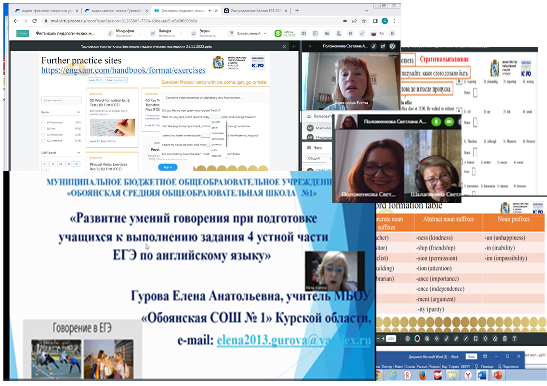This screenshot has height=386, width=547.
Task: Check the C2 Proficient exam filter
Action: click(x=43, y=141)
